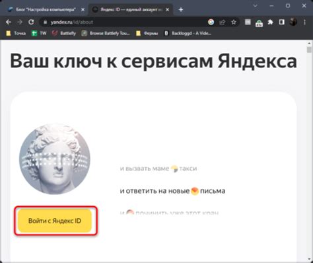Open the tab search dropdown arrow
The height and width of the screenshot is (263, 313).
(256, 6)
